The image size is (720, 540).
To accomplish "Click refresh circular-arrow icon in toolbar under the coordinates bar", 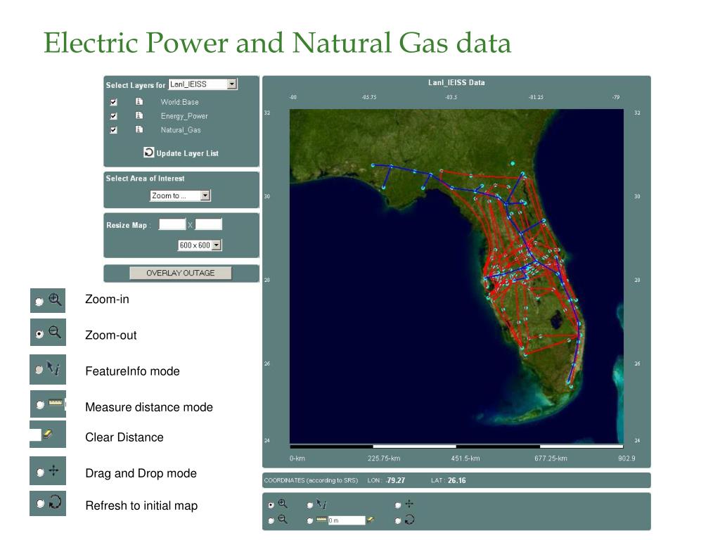I will tap(409, 520).
